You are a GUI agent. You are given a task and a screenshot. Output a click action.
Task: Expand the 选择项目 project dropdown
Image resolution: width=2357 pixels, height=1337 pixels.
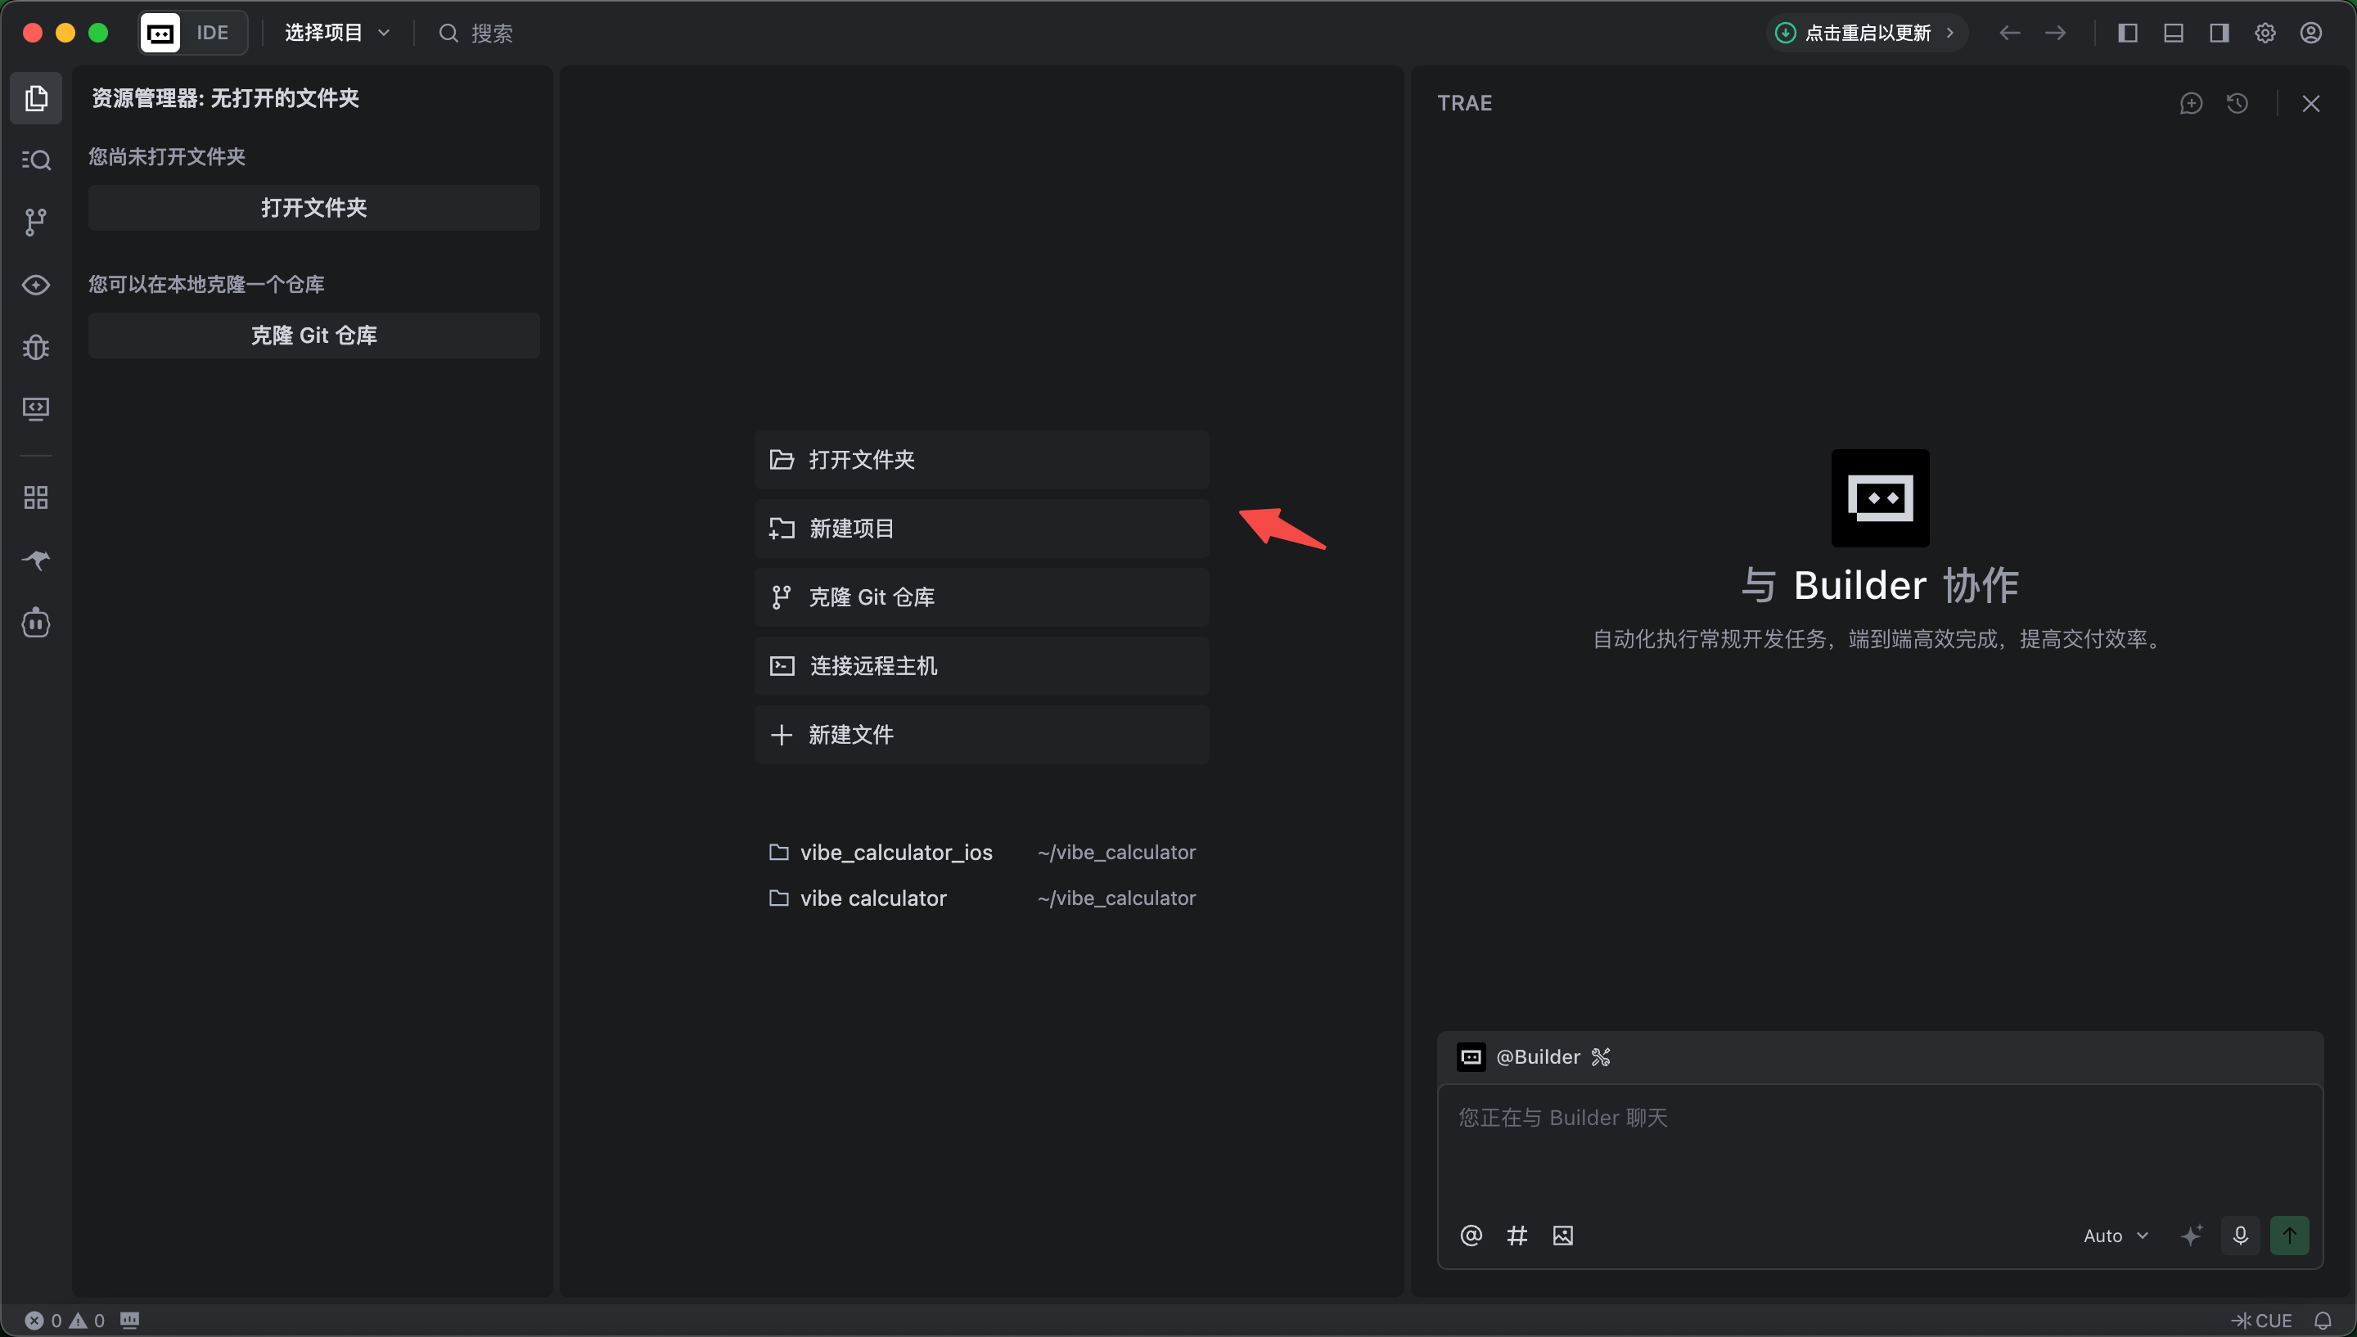point(337,33)
